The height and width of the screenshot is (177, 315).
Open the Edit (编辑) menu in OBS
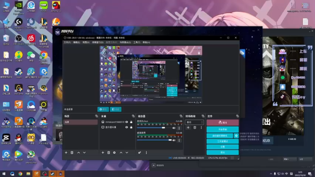pyautogui.click(x=76, y=42)
